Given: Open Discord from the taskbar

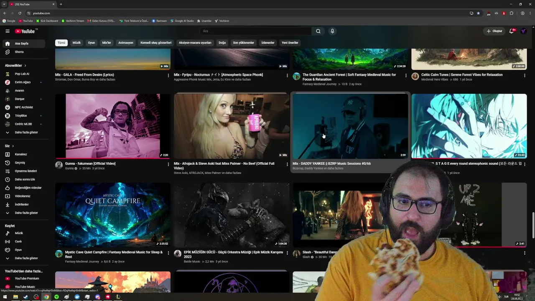Looking at the screenshot, I should [x=97, y=297].
